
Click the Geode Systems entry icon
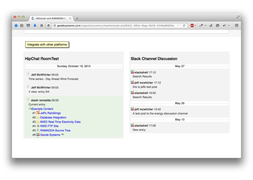pos(38,134)
